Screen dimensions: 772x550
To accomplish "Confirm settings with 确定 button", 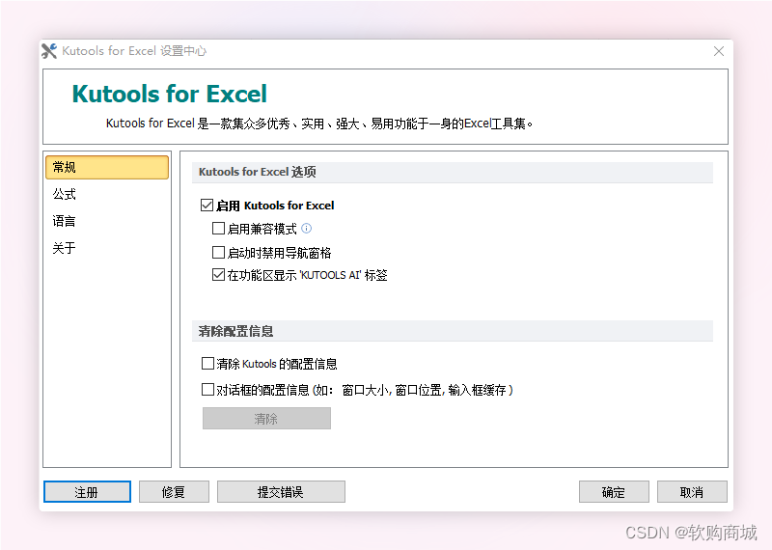I will (614, 492).
